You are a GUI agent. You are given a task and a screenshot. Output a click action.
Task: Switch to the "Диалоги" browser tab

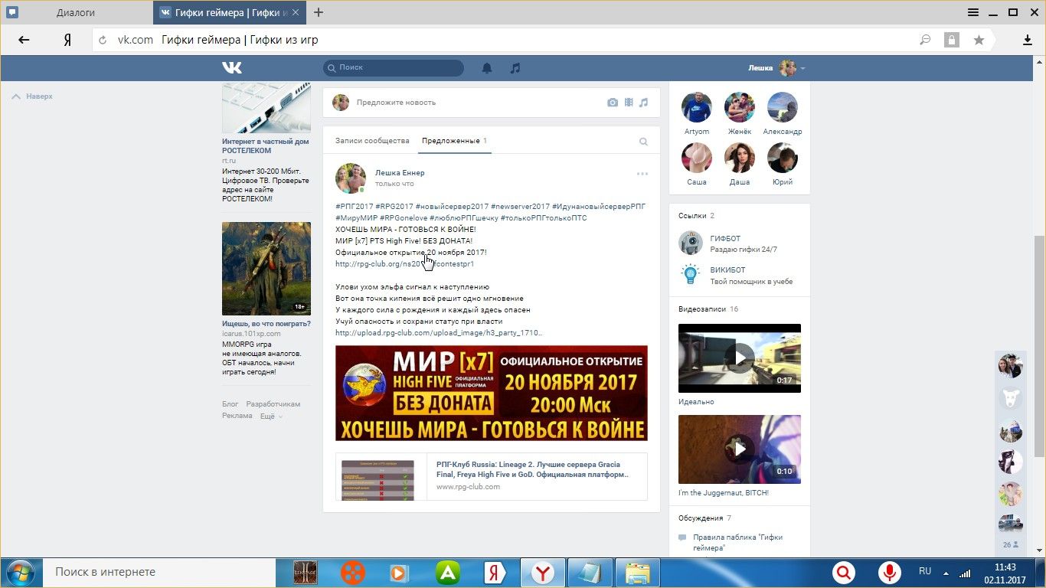coord(77,12)
